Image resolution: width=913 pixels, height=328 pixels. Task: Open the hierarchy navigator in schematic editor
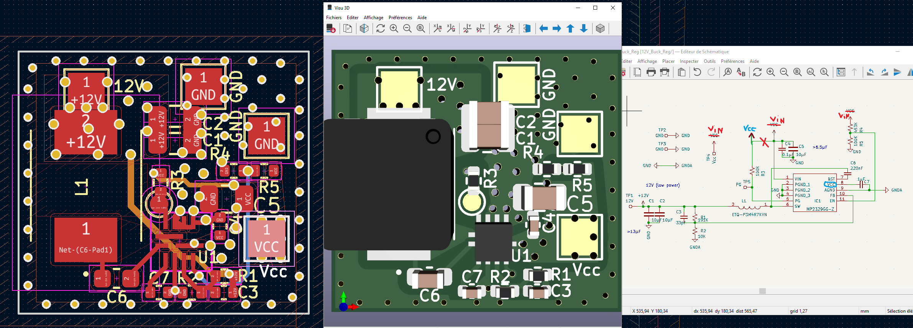(841, 72)
